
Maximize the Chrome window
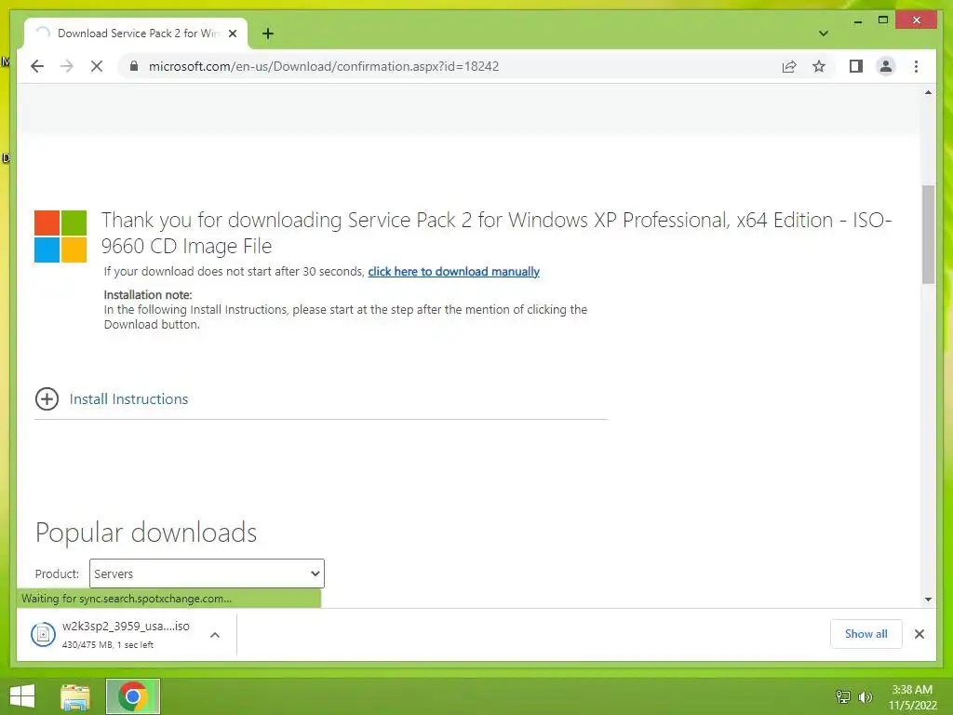click(883, 20)
